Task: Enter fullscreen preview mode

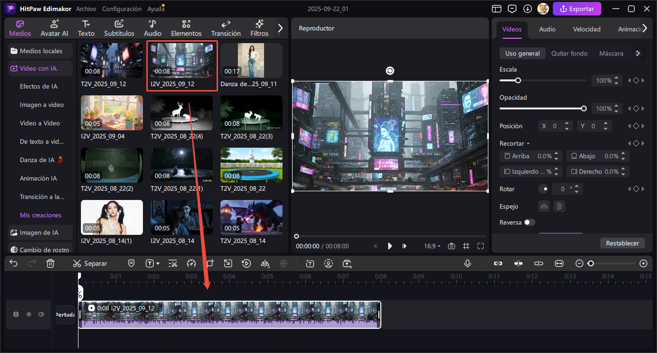Action: (x=481, y=246)
